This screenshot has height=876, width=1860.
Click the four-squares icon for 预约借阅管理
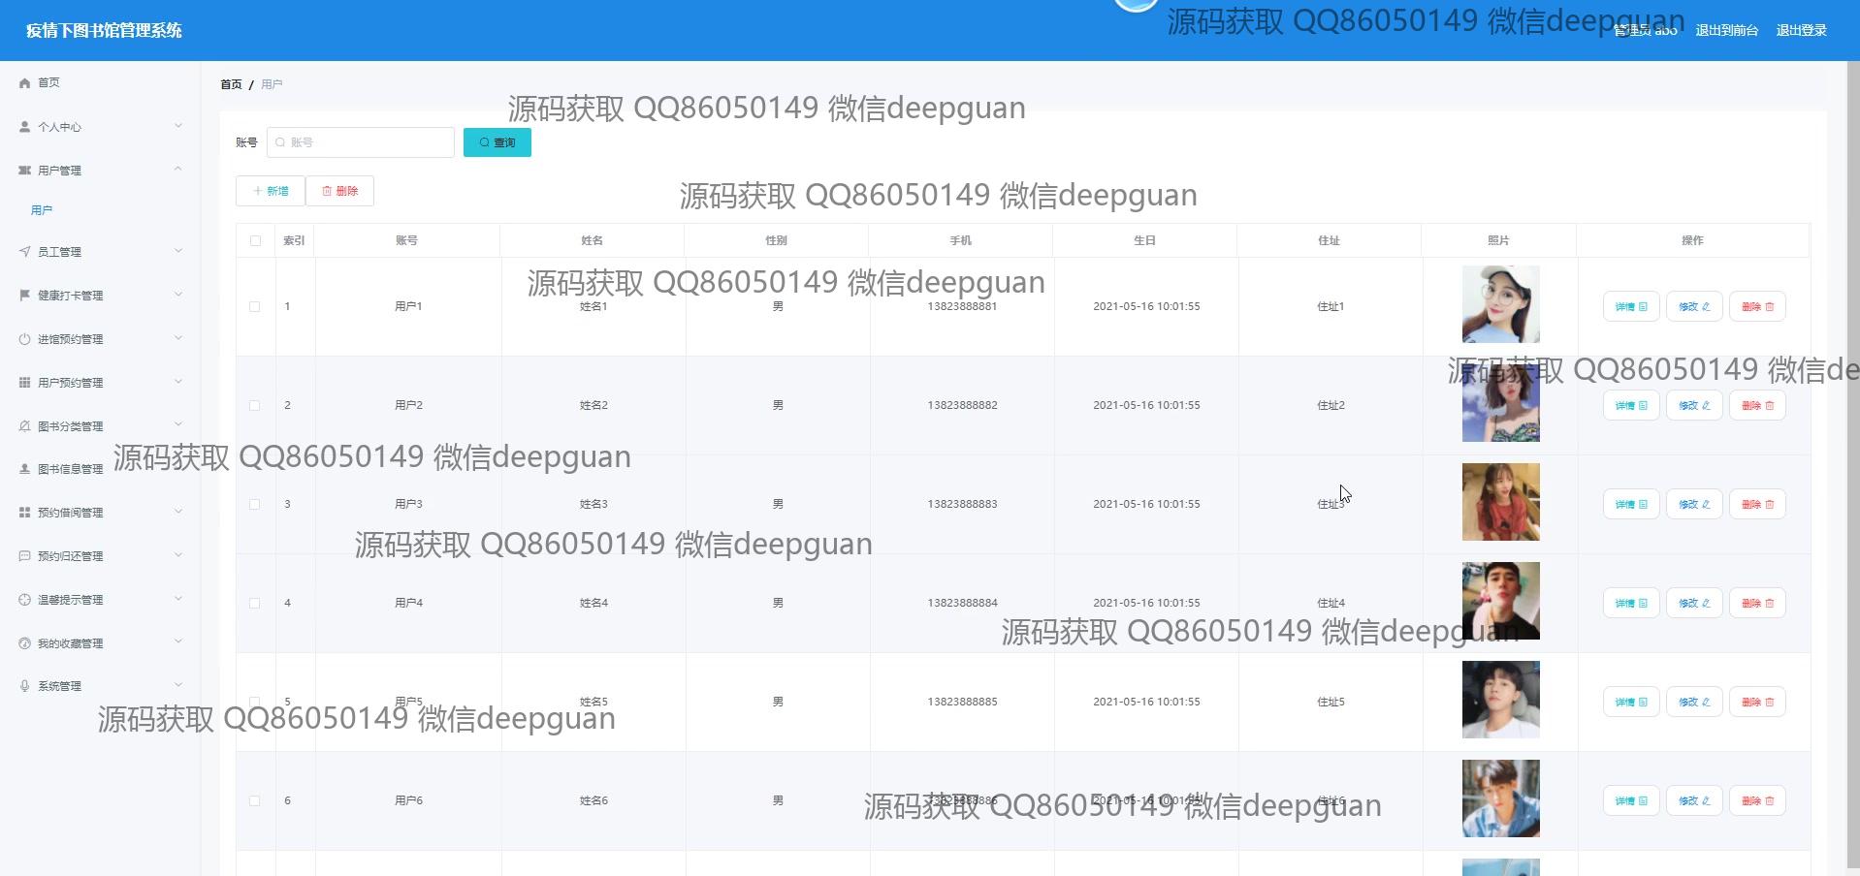click(x=25, y=513)
